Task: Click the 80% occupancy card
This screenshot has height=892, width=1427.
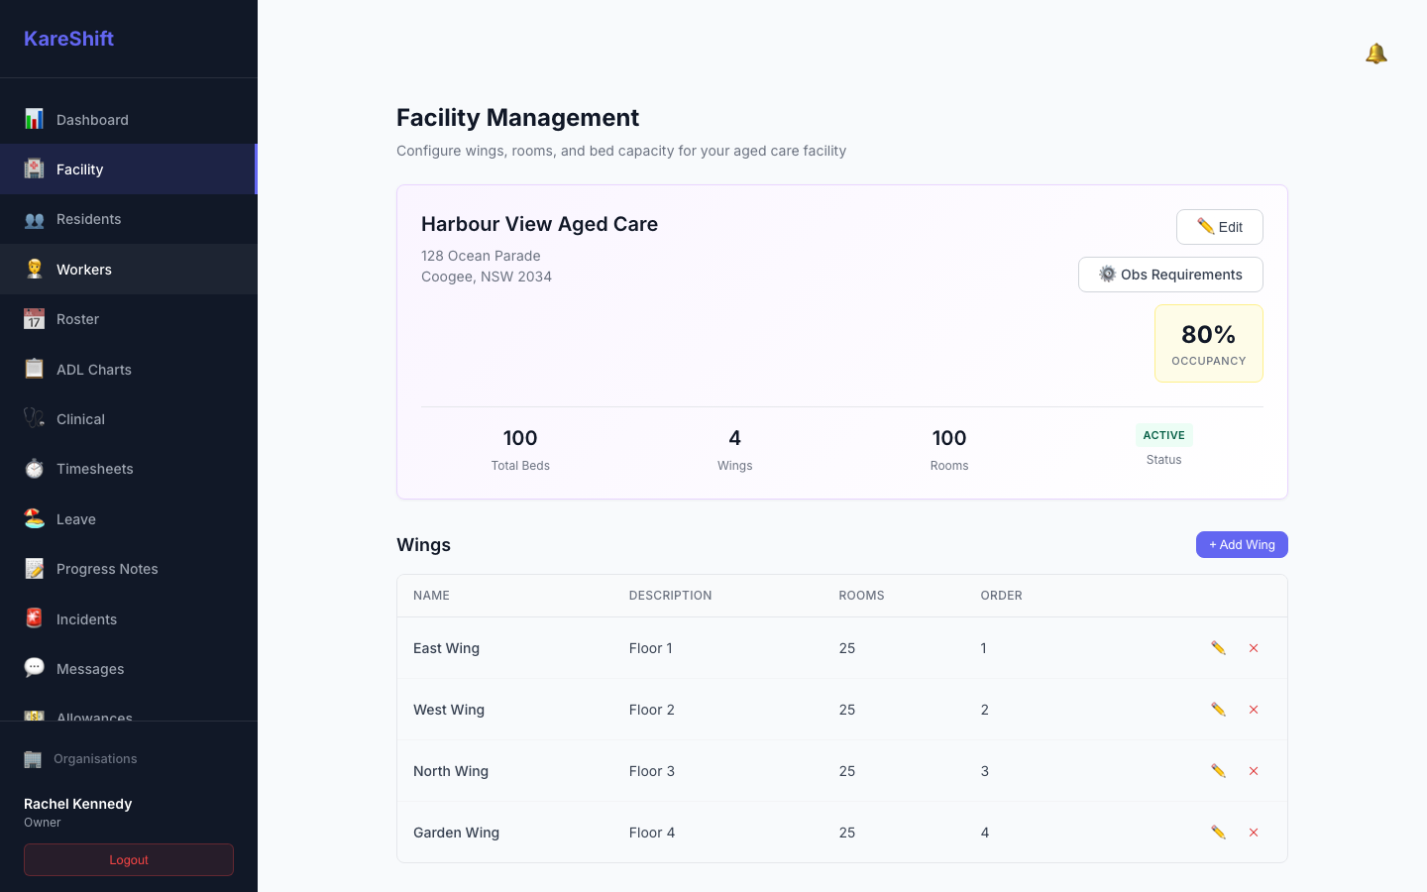Action: [x=1208, y=343]
